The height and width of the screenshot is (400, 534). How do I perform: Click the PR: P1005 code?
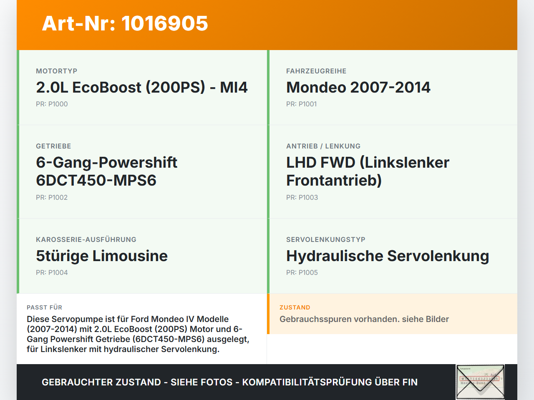[x=302, y=273]
